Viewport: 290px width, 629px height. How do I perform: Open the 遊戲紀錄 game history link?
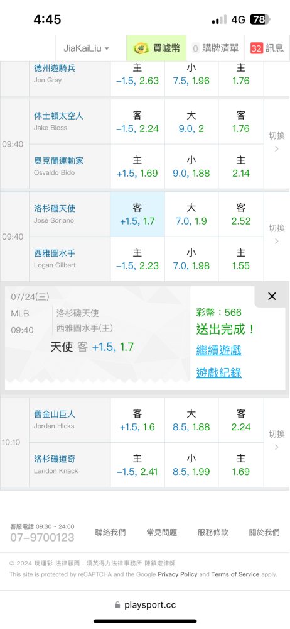(218, 373)
